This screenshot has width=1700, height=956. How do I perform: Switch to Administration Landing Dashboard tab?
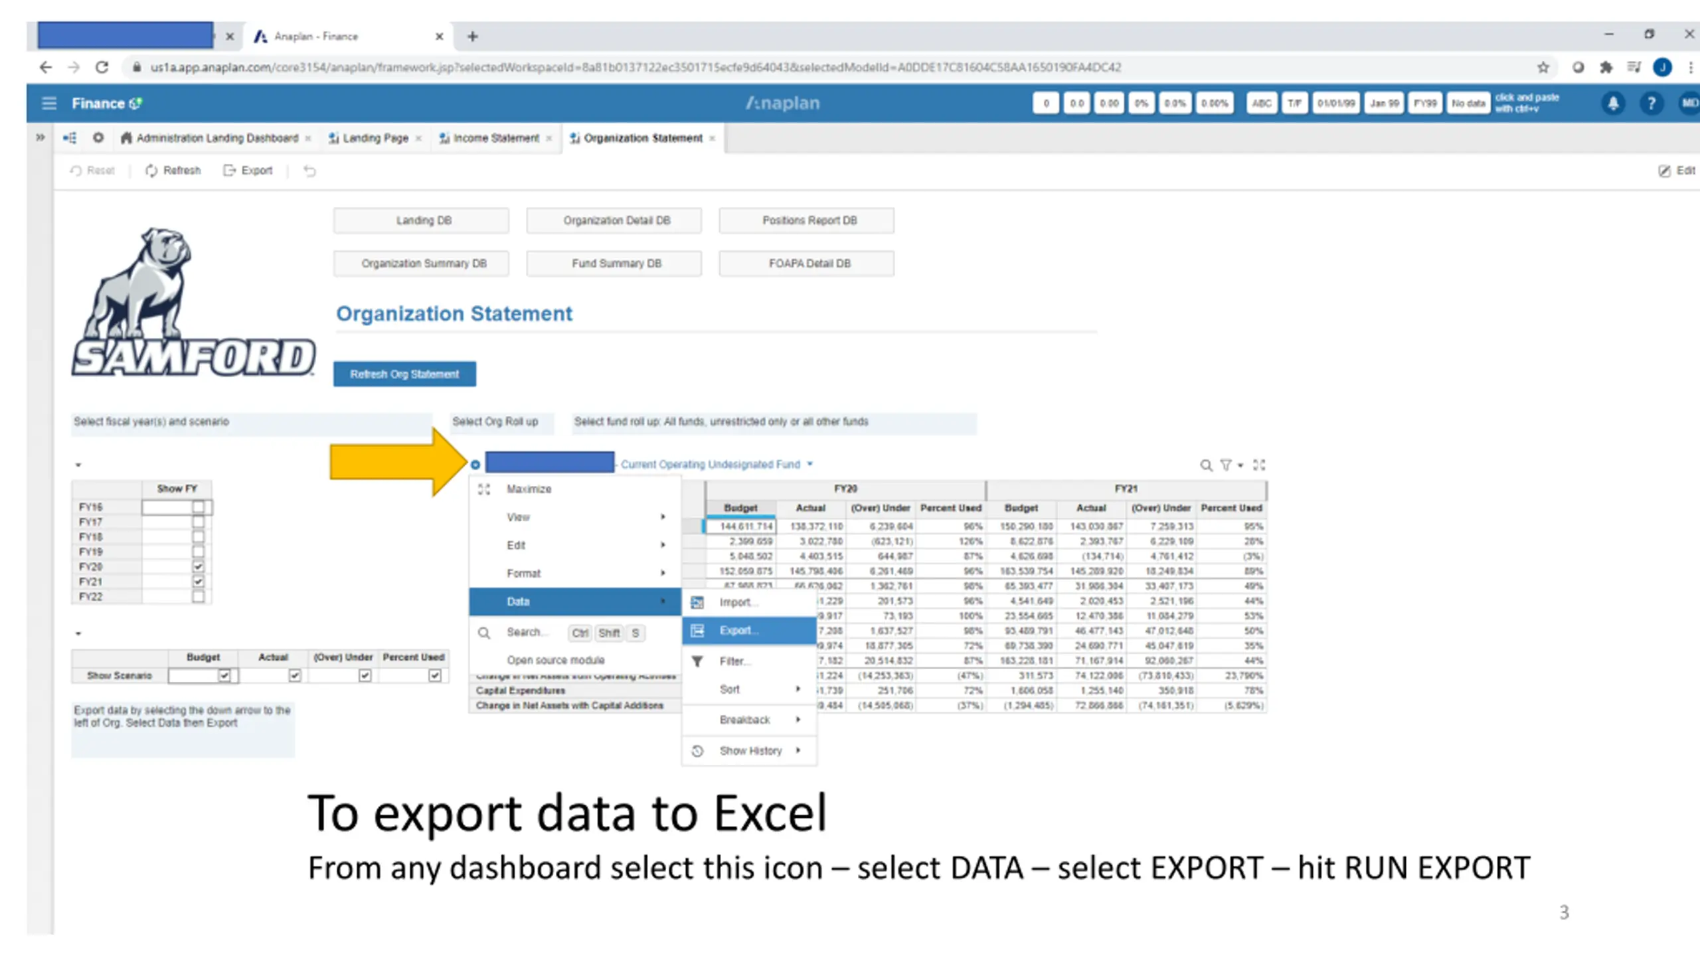(217, 138)
